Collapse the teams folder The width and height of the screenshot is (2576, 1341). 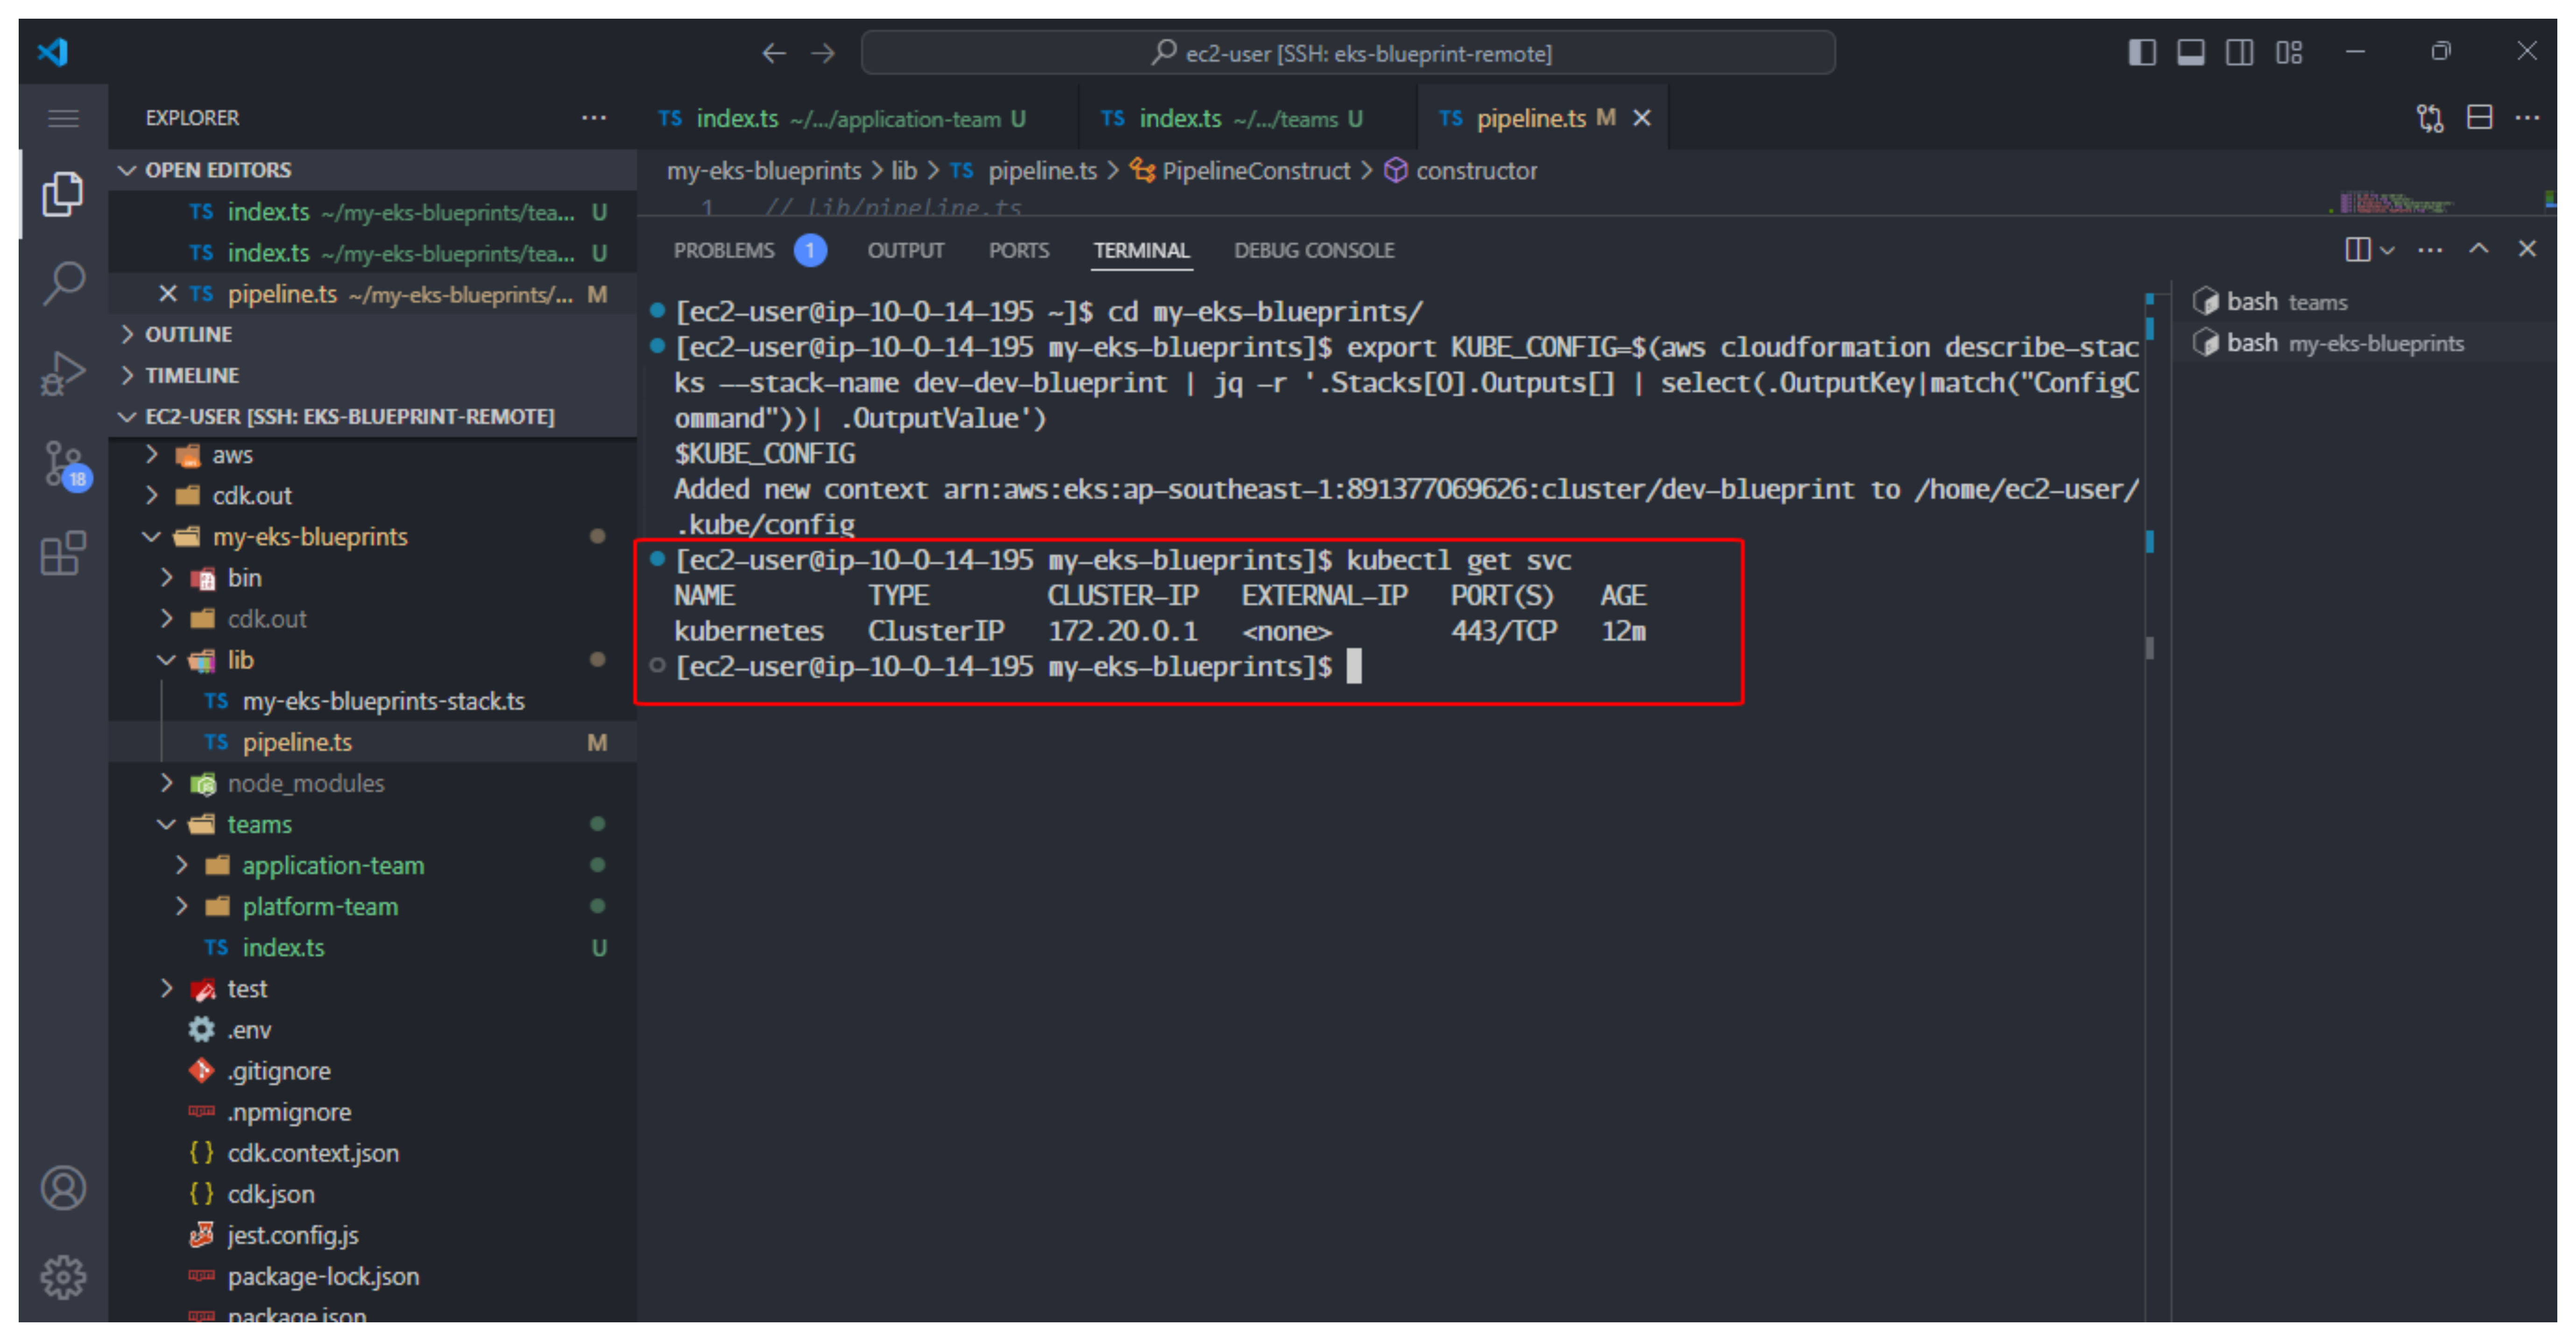pos(372,824)
